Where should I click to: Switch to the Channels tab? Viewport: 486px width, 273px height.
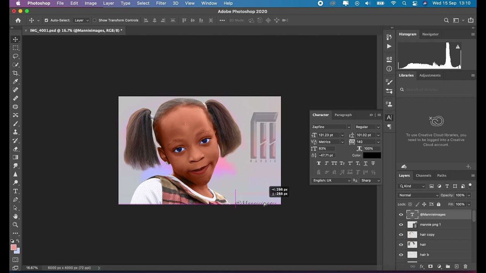pos(423,176)
